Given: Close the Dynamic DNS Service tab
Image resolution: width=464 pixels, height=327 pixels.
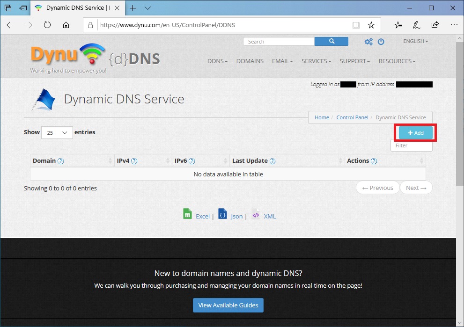Looking at the screenshot, I should tap(117, 8).
